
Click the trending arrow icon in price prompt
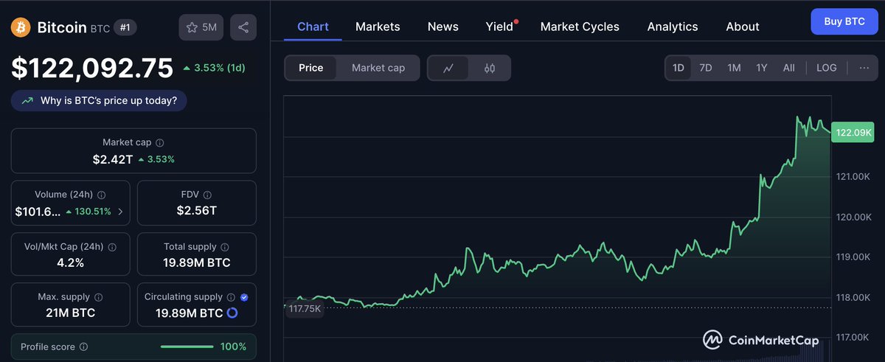(27, 101)
